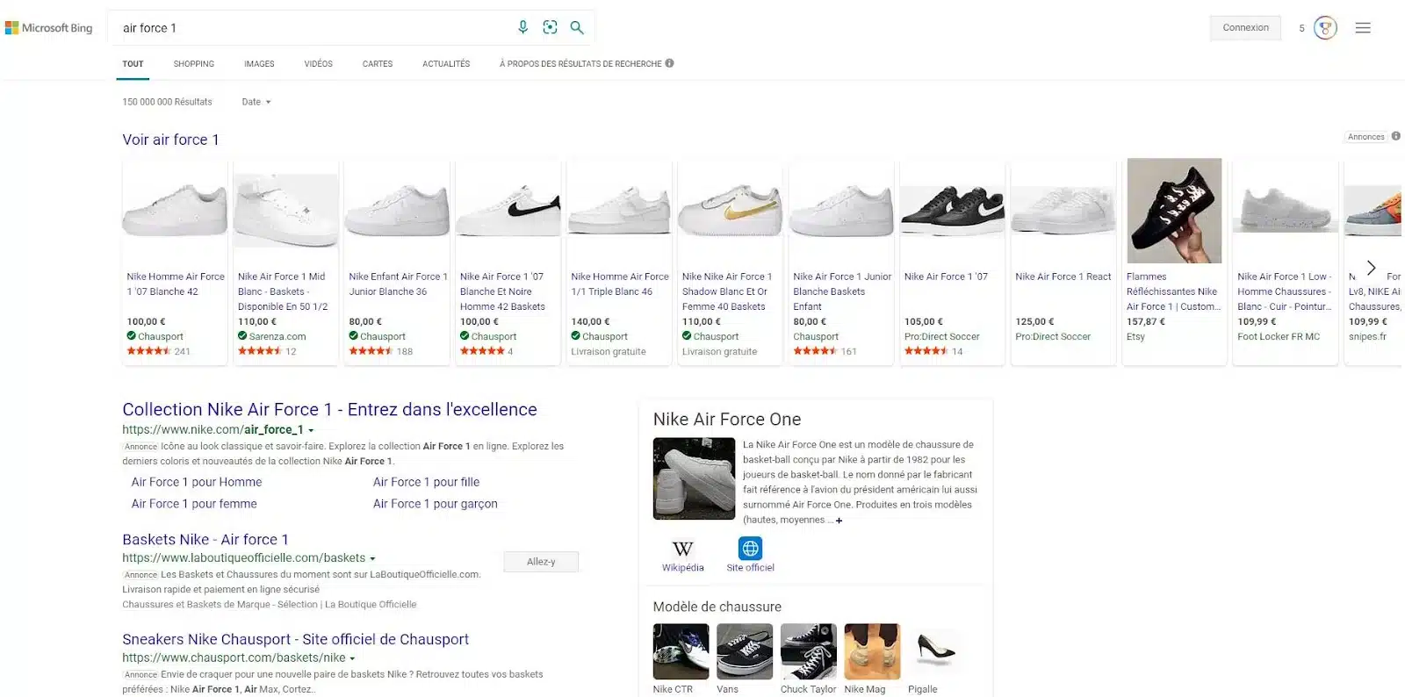Open Nike Homme Air Force 1 '07 Blanche 42 product
1405x697 pixels.
coord(175,262)
